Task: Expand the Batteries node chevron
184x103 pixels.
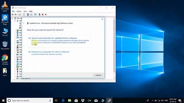Action: click(x=15, y=30)
